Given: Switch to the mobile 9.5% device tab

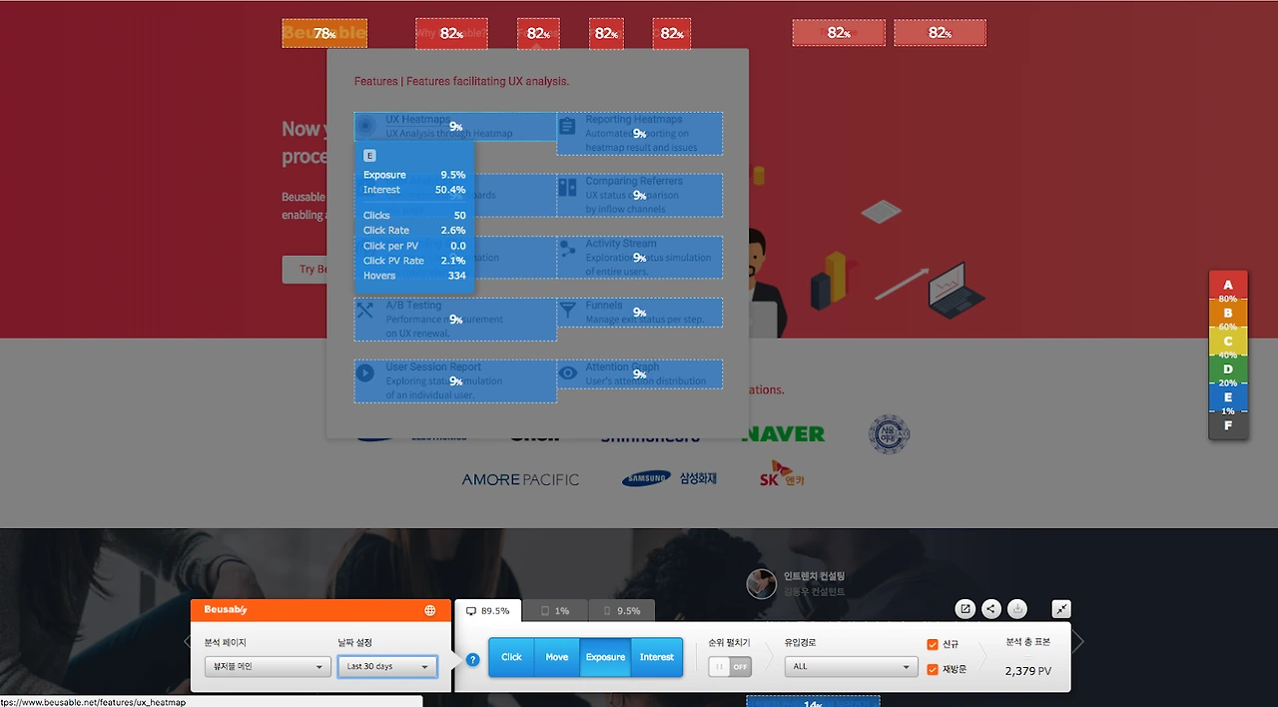Looking at the screenshot, I should click(x=621, y=610).
